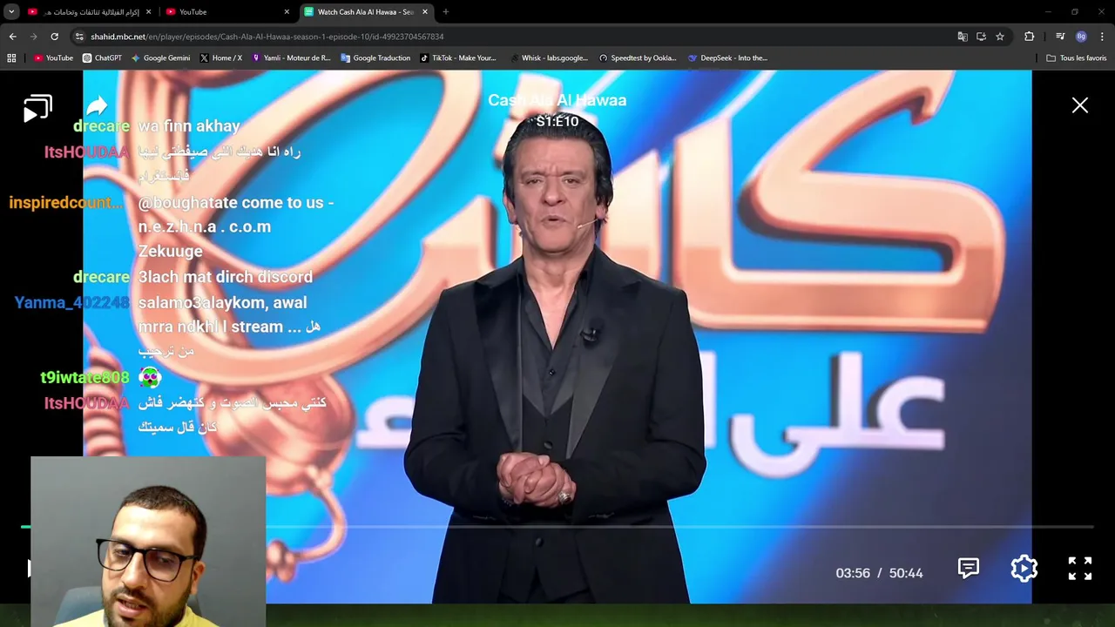Click chat username inspiredcount...
1115x627 pixels.
tap(66, 202)
